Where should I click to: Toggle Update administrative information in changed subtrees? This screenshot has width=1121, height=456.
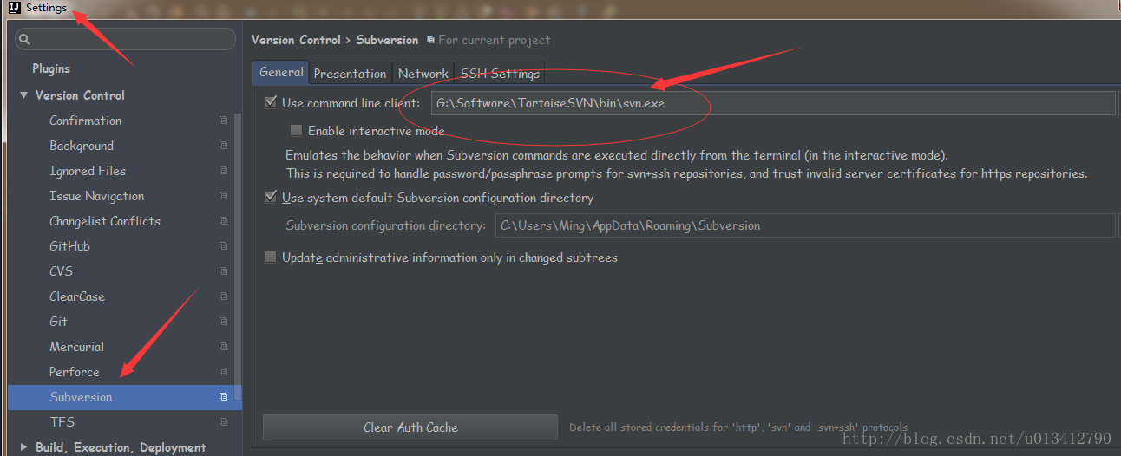(x=271, y=257)
